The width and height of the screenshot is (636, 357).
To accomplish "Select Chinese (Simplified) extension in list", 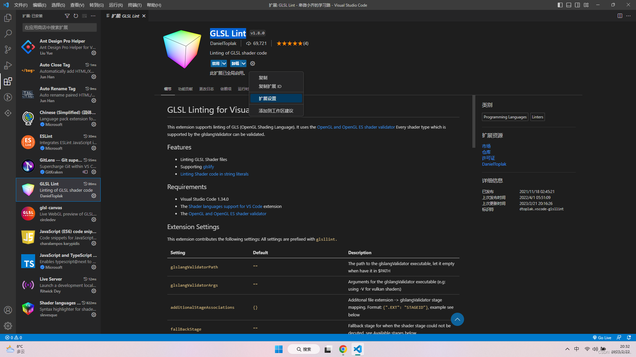I will pos(58,118).
